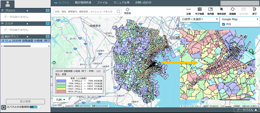Screen dimensions: 260x113
Task: Click the エリア layers icon
Action: coord(2,24)
